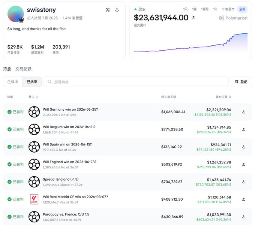Open 'Spread: England (-1.5)' market

61,179
